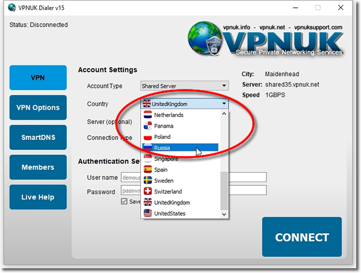Click the Singapore flag icon
This screenshot has height=273, width=361.
(148, 158)
